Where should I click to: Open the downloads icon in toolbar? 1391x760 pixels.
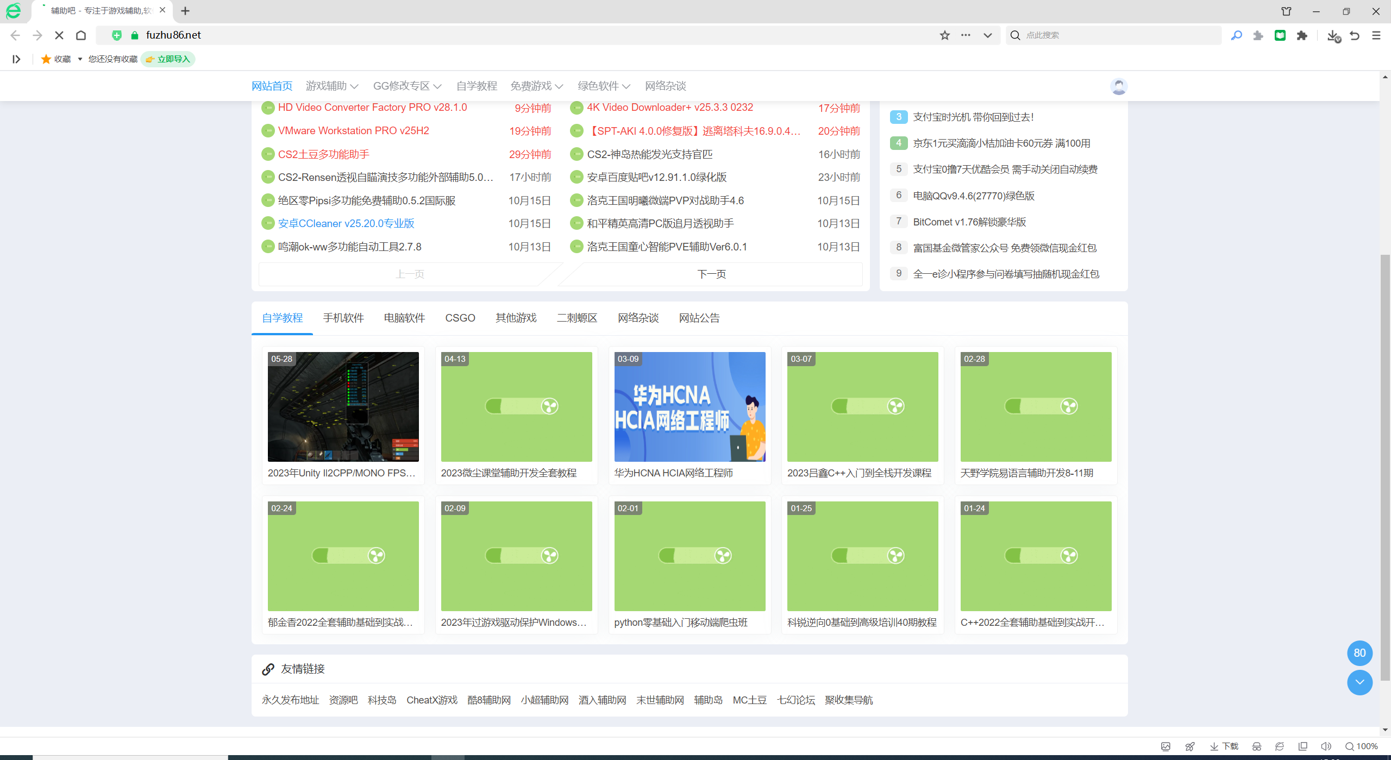coord(1333,35)
